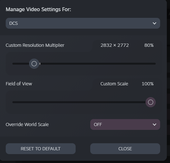Viewport: 170px width, 163px height.
Task: Click the Field of View label
Action: click(19, 84)
